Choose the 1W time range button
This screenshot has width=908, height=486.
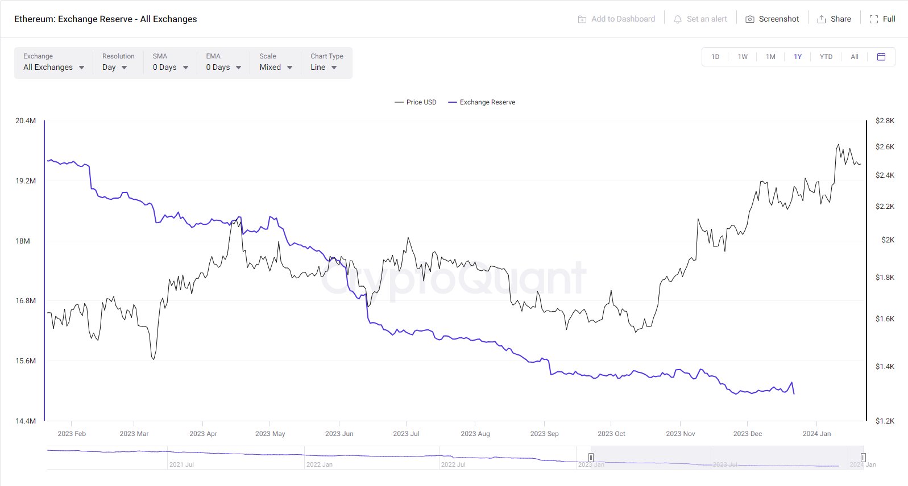click(x=743, y=57)
